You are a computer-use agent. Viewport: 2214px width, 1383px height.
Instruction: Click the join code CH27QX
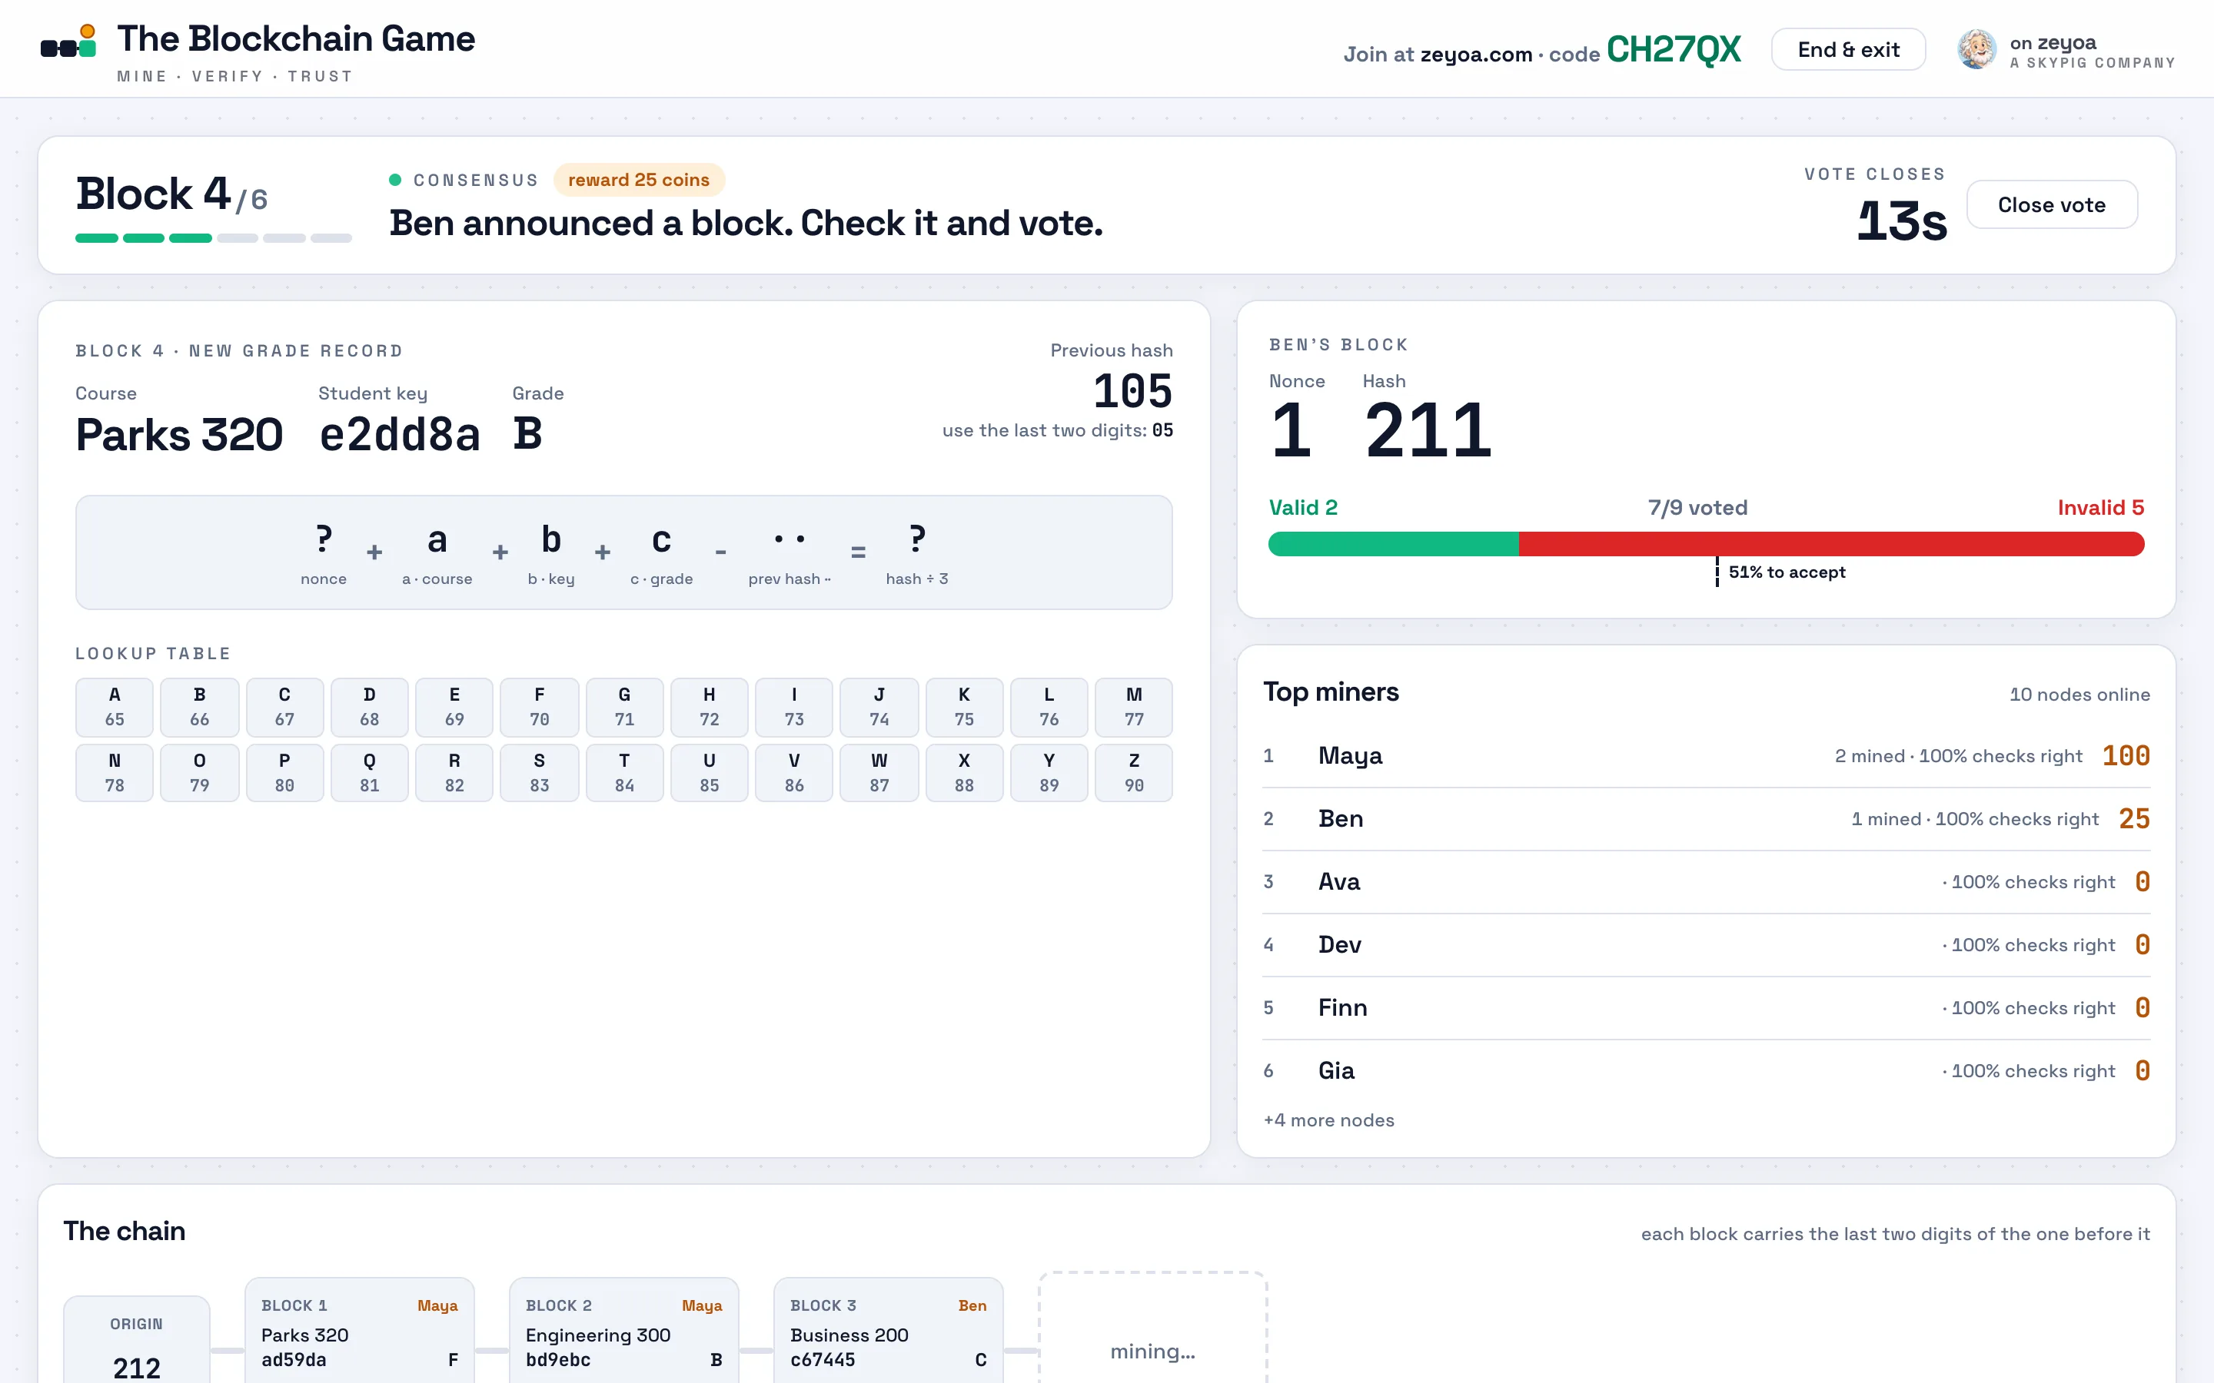tap(1674, 49)
